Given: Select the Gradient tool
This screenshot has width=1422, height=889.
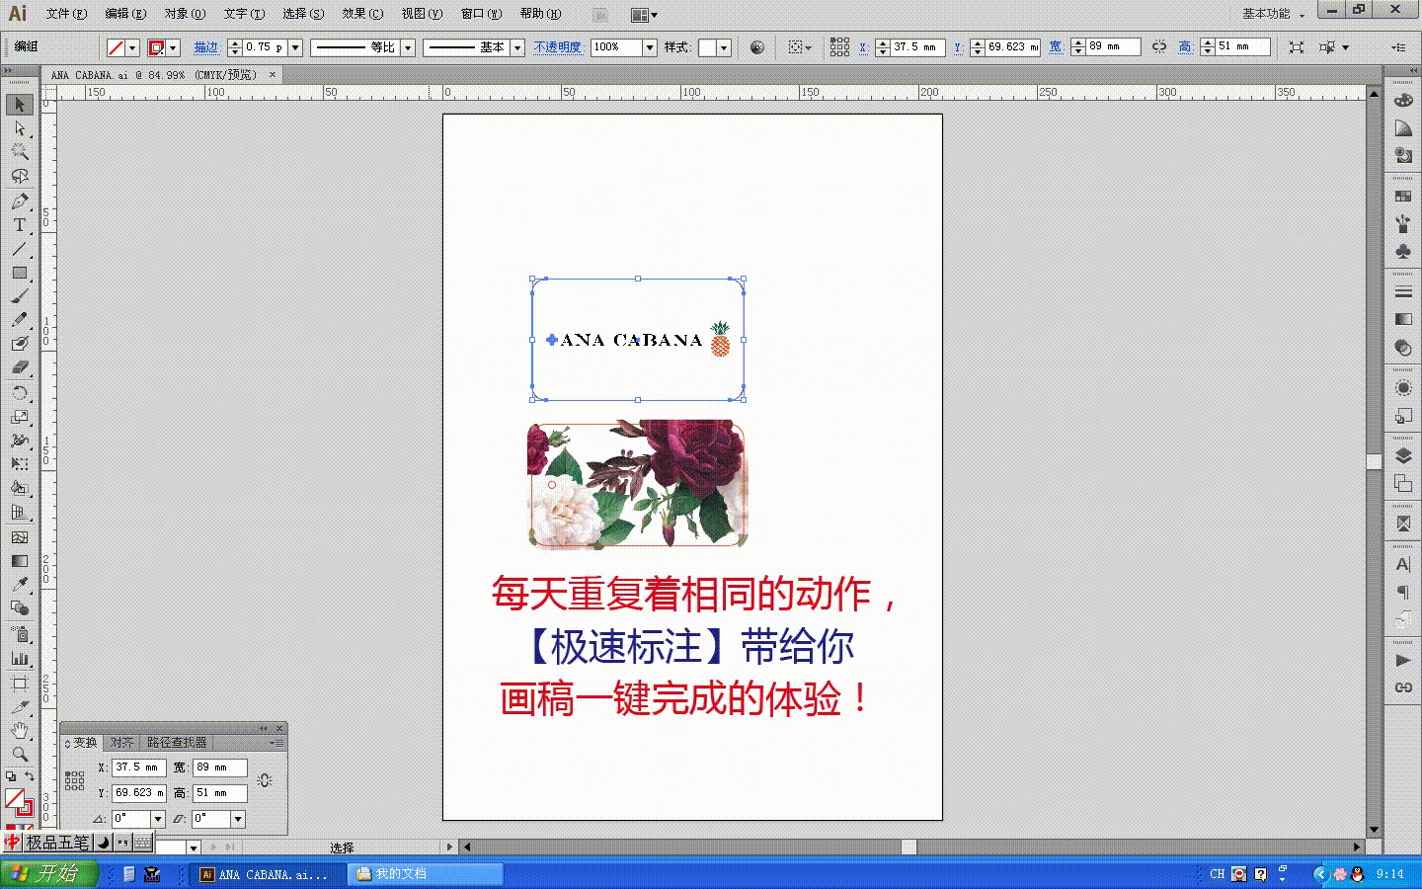Looking at the screenshot, I should coord(20,561).
